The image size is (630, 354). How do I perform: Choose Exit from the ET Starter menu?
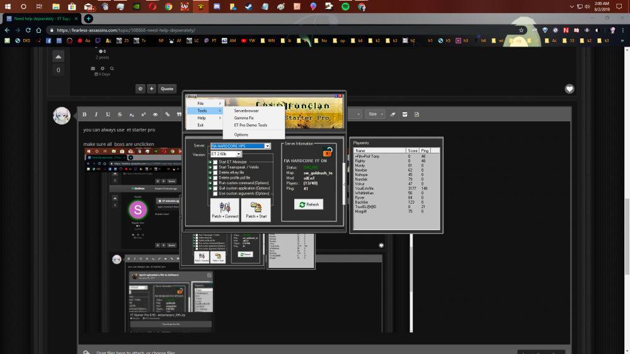205,125
